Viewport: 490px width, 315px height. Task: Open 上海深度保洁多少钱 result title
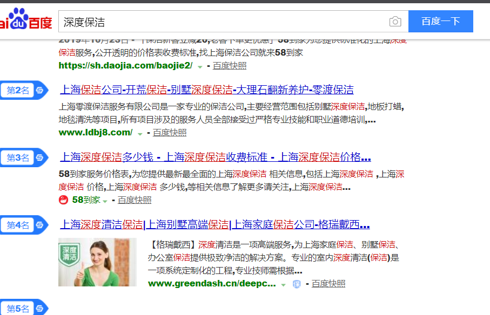216,157
